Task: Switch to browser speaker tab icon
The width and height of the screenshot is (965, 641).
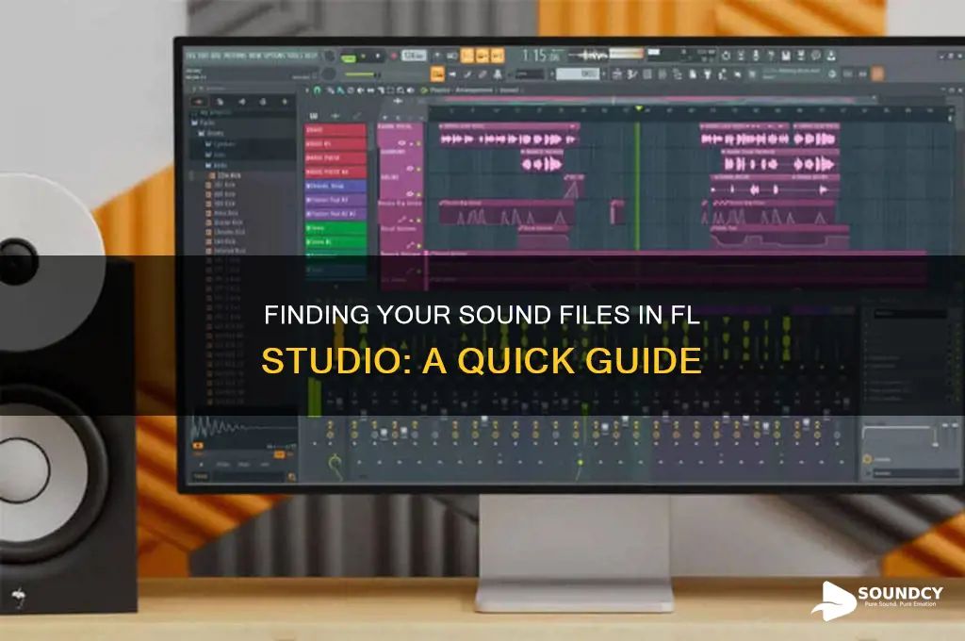Action: [242, 102]
